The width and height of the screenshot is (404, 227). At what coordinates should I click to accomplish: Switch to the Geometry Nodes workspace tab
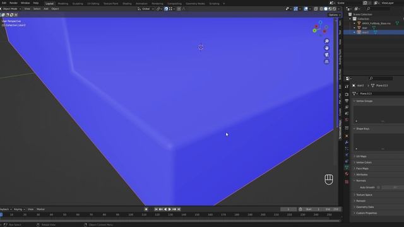pos(195,4)
